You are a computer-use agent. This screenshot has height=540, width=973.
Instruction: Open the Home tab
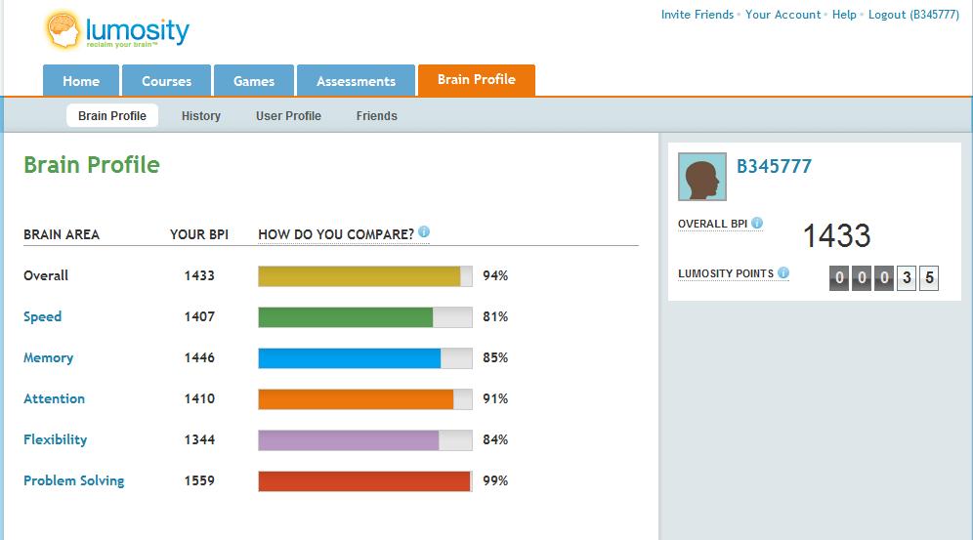click(81, 81)
